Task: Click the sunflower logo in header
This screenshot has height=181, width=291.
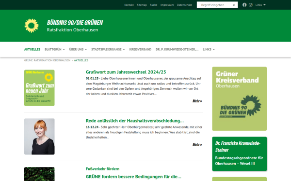Action: [x=32, y=26]
